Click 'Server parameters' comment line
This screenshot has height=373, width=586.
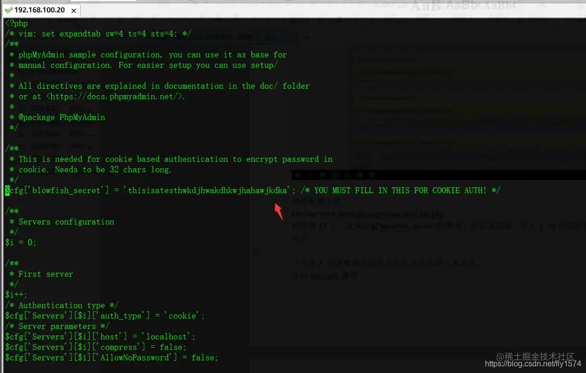click(57, 326)
